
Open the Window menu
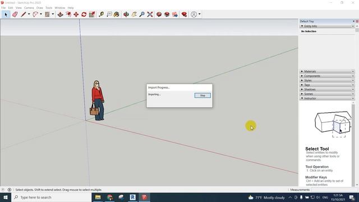(x=60, y=8)
